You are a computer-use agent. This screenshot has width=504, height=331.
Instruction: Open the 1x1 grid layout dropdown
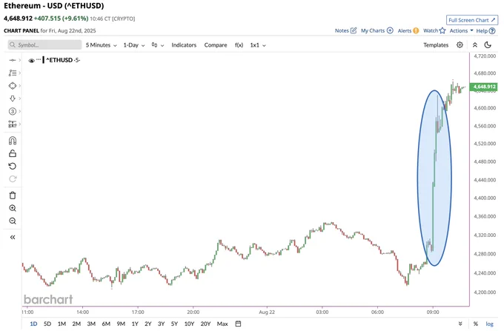[x=258, y=45]
